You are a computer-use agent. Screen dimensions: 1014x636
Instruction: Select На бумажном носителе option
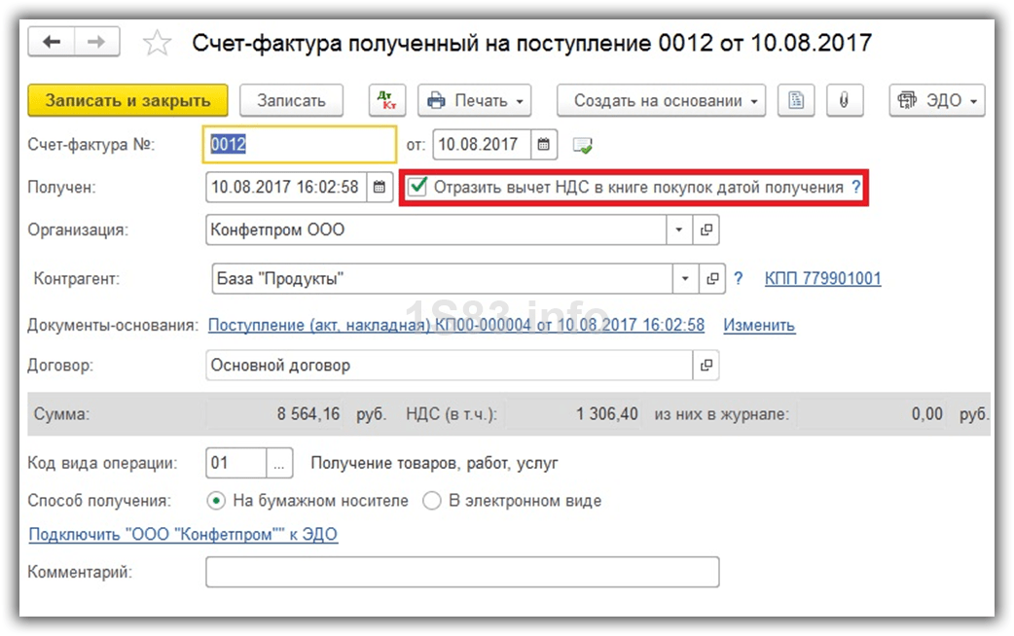(216, 501)
